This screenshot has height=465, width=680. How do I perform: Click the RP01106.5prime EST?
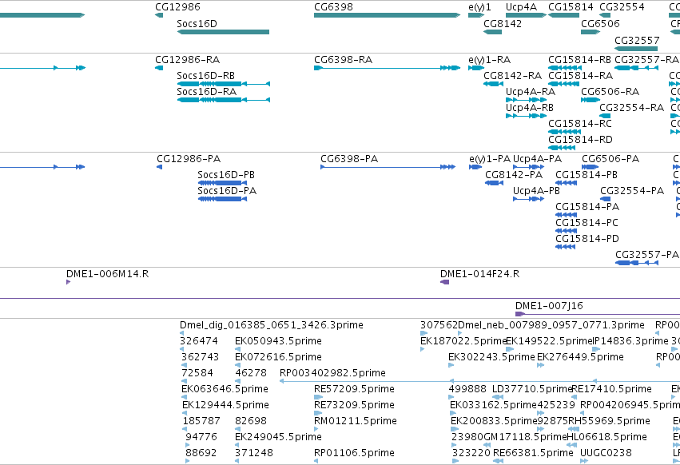(x=316, y=461)
